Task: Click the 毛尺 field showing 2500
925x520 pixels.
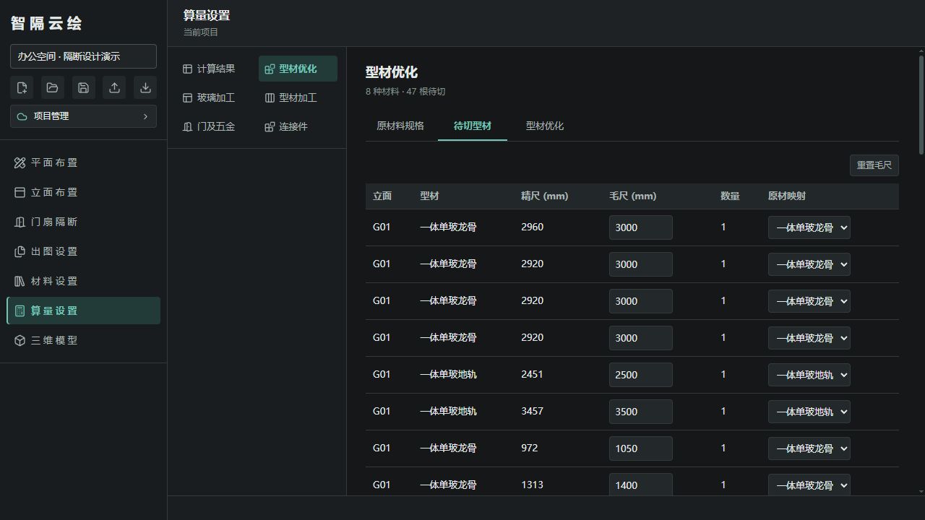Action: click(x=641, y=375)
